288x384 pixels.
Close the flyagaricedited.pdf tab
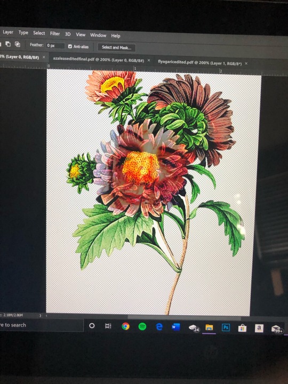[x=246, y=63]
